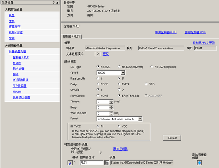The height and width of the screenshot is (168, 219).
Task: Click 添加控制器 link
Action: tap(120, 149)
